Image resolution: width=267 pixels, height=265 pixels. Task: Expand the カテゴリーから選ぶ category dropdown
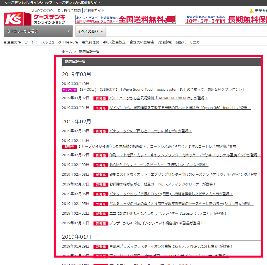pos(38,31)
